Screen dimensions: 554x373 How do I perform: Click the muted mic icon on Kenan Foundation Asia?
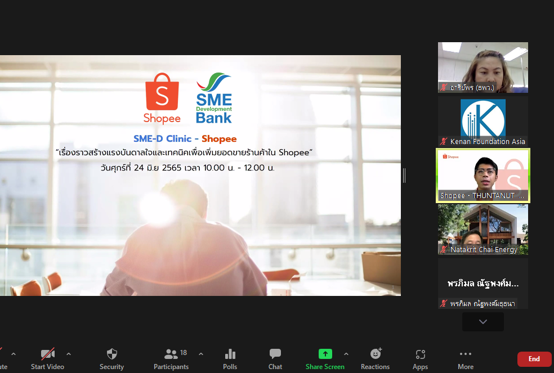[x=444, y=142]
